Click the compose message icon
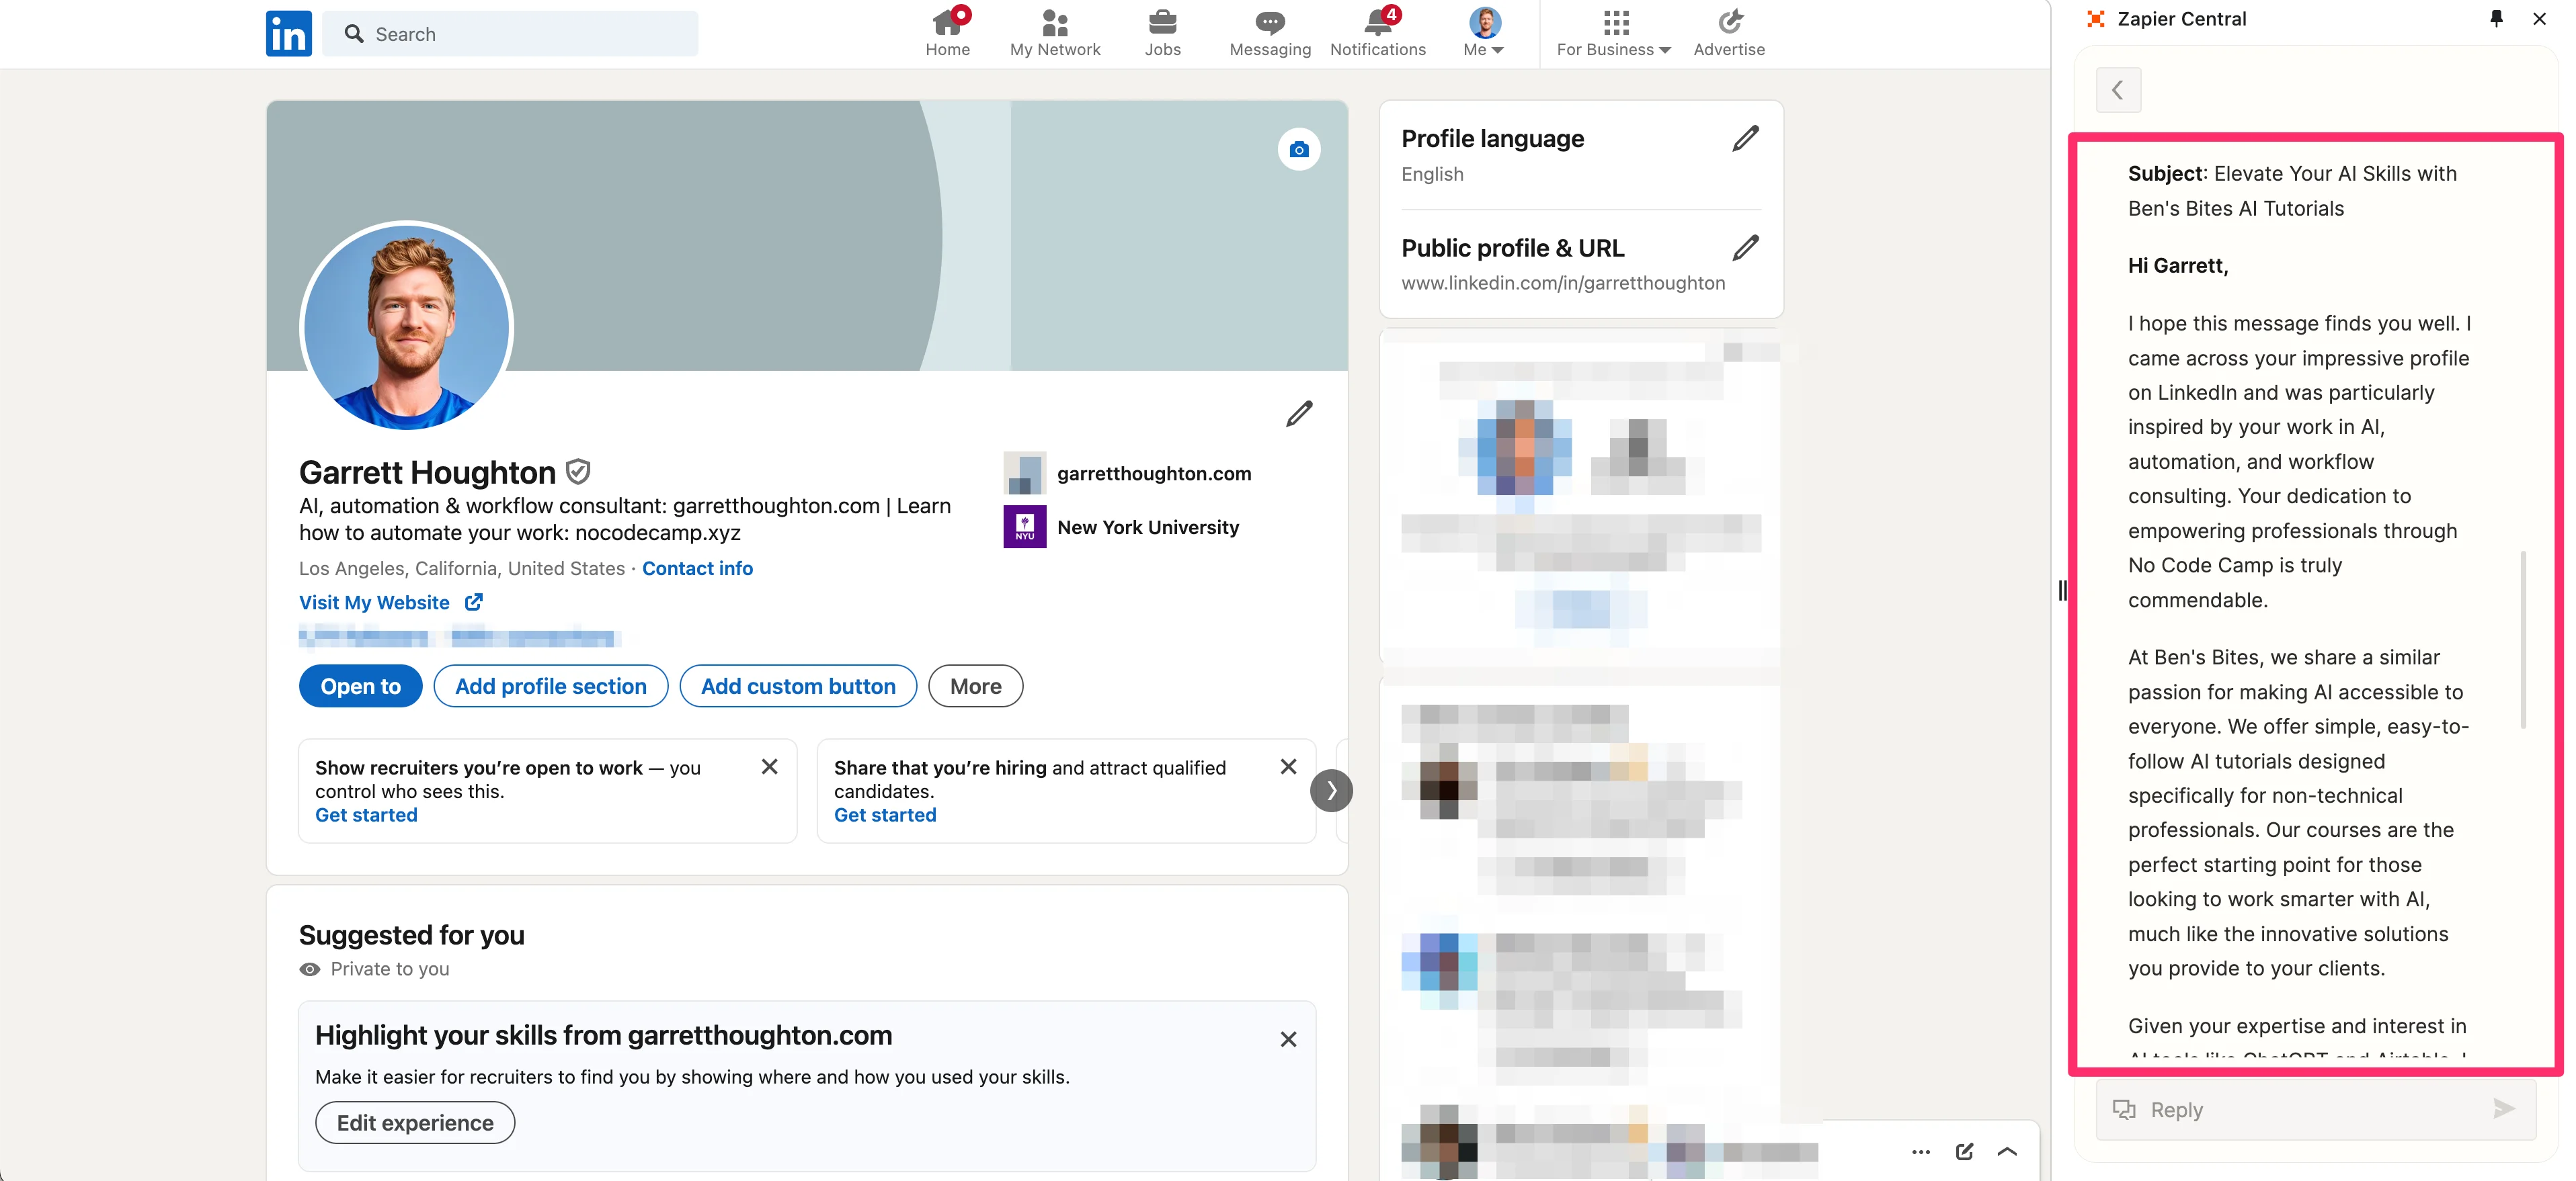This screenshot has width=2576, height=1181. point(1964,1151)
